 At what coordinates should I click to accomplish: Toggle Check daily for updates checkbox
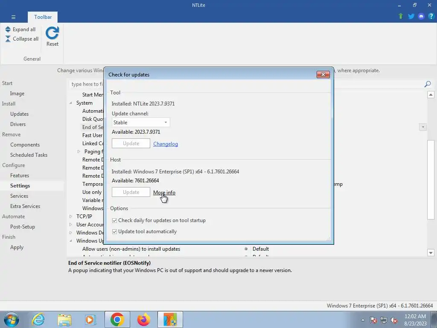pos(114,221)
